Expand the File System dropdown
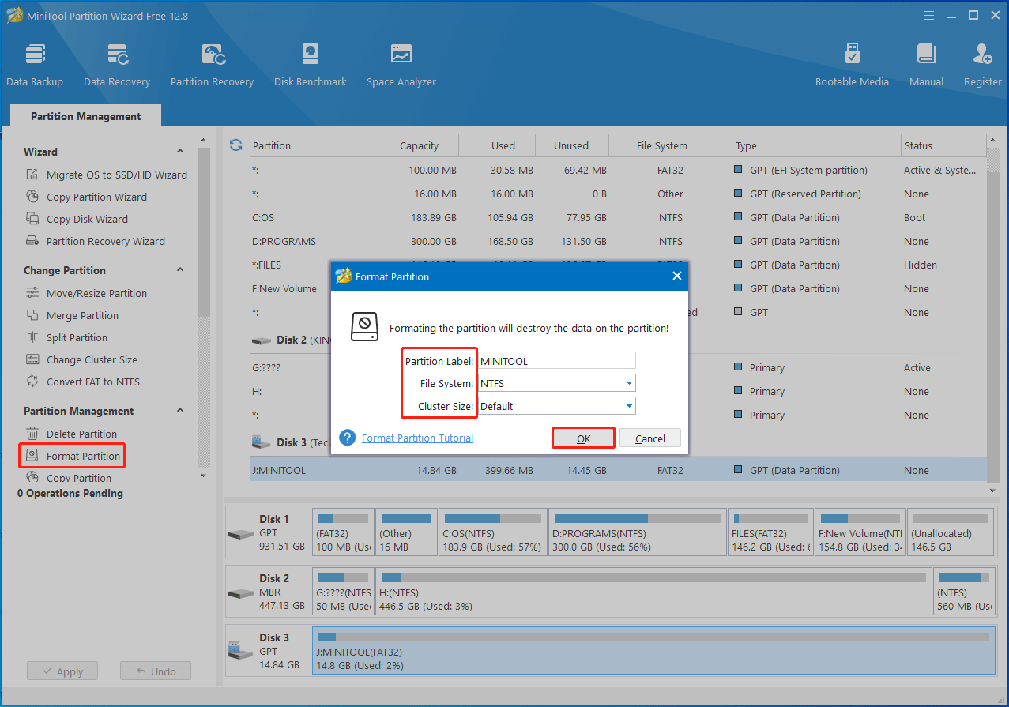The height and width of the screenshot is (707, 1009). click(x=629, y=383)
